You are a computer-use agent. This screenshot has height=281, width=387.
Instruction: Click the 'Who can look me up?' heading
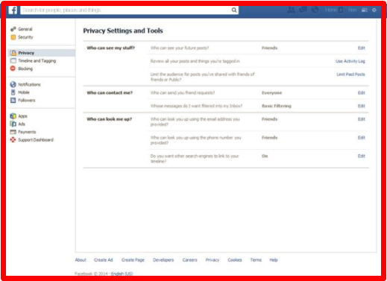(110, 119)
